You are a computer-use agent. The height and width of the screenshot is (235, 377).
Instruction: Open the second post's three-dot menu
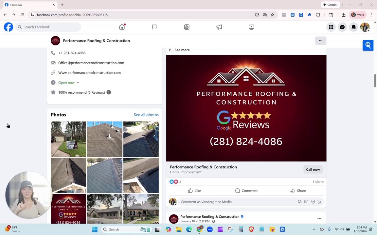pyautogui.click(x=319, y=218)
